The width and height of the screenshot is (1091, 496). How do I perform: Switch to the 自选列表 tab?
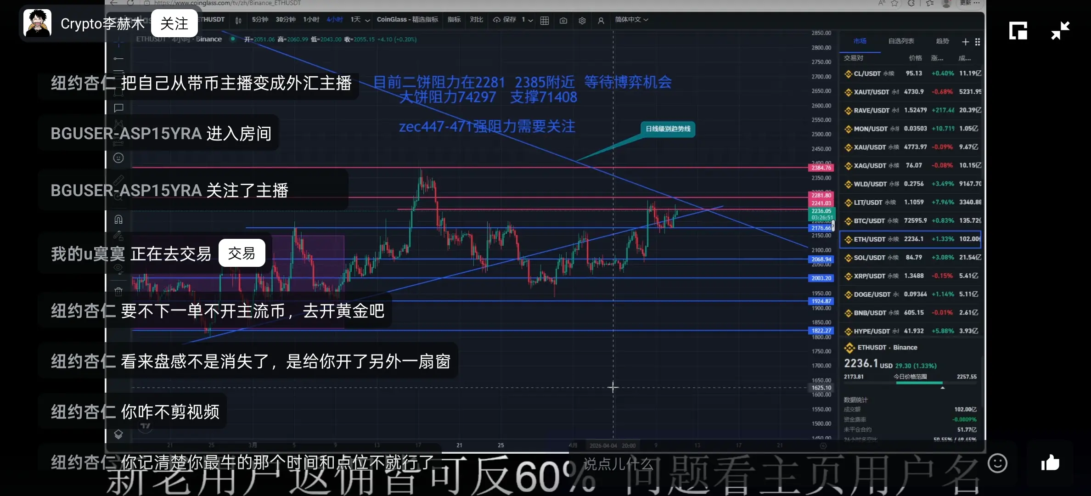901,41
